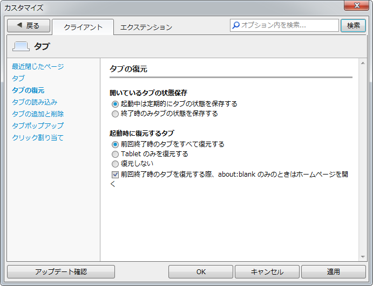Click the scrollbar up arrow
The width and height of the screenshot is (373, 286).
pyautogui.click(x=363, y=63)
